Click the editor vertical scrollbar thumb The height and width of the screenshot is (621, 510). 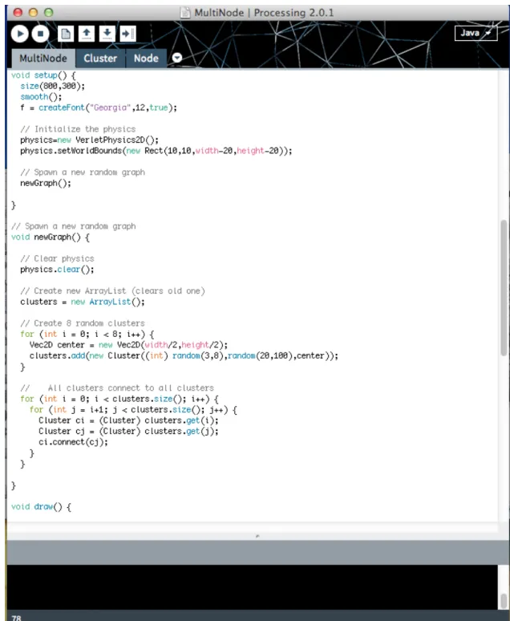pyautogui.click(x=504, y=287)
